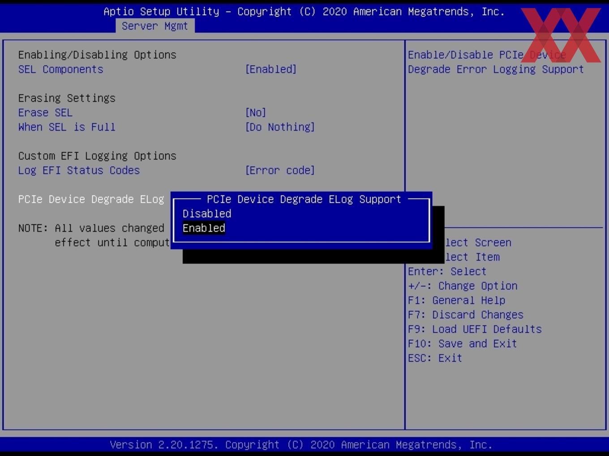This screenshot has height=456, width=609.
Task: Open the Server Mgmt tab
Action: pyautogui.click(x=155, y=26)
